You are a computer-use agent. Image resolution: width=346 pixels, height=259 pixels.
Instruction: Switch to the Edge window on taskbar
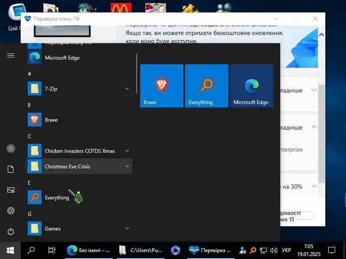click(89, 250)
